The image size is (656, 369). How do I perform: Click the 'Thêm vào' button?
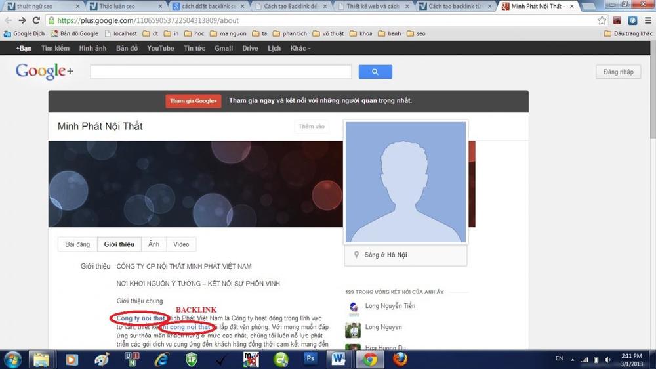(311, 126)
